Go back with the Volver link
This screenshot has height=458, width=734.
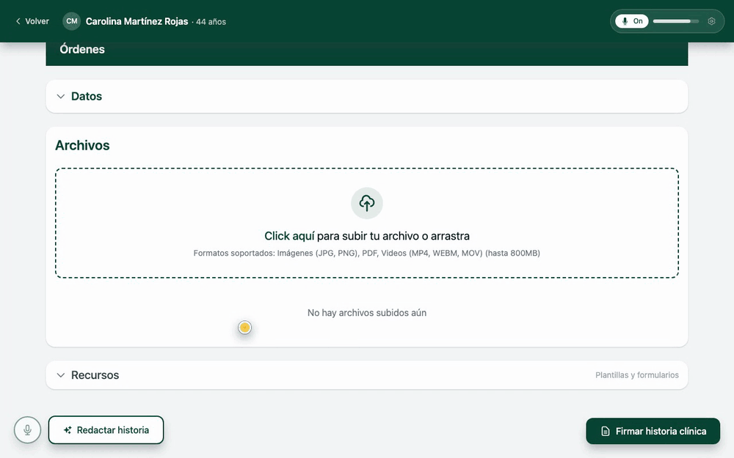pos(32,21)
